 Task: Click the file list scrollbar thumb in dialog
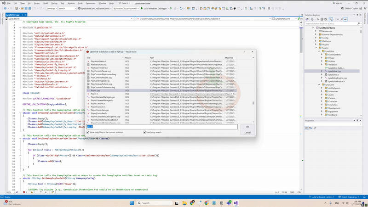253,103
